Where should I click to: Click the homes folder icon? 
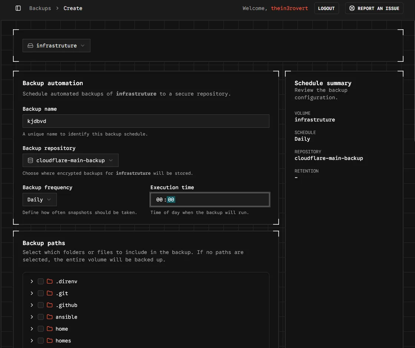pos(50,341)
